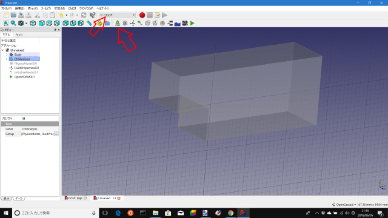388x218 pixels.
Task: Execute macro with gray play icon
Action: click(x=164, y=15)
